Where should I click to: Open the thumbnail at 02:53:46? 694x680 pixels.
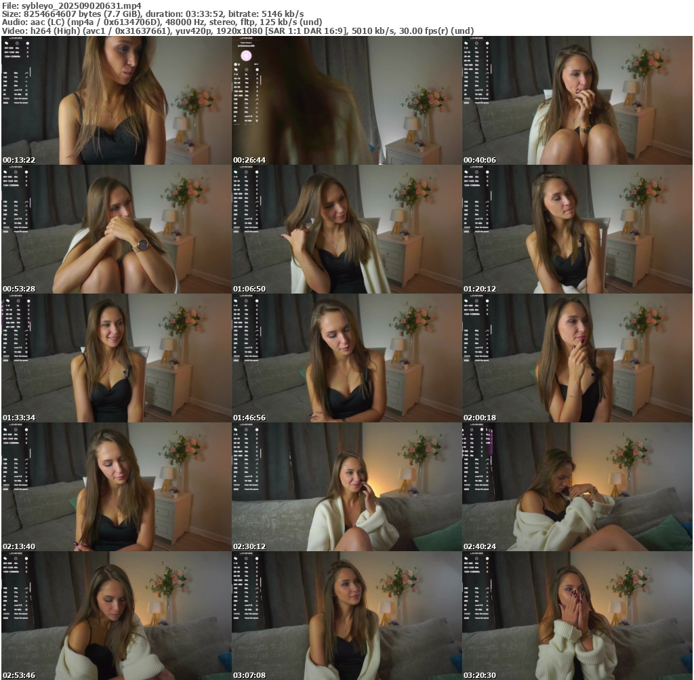117,616
